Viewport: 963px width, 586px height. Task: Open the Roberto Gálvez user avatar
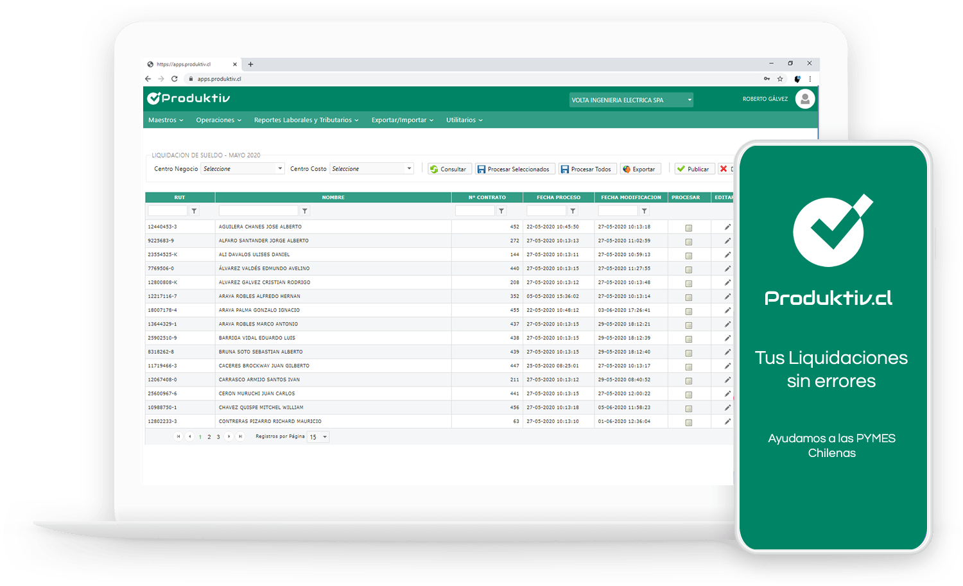pyautogui.click(x=805, y=99)
